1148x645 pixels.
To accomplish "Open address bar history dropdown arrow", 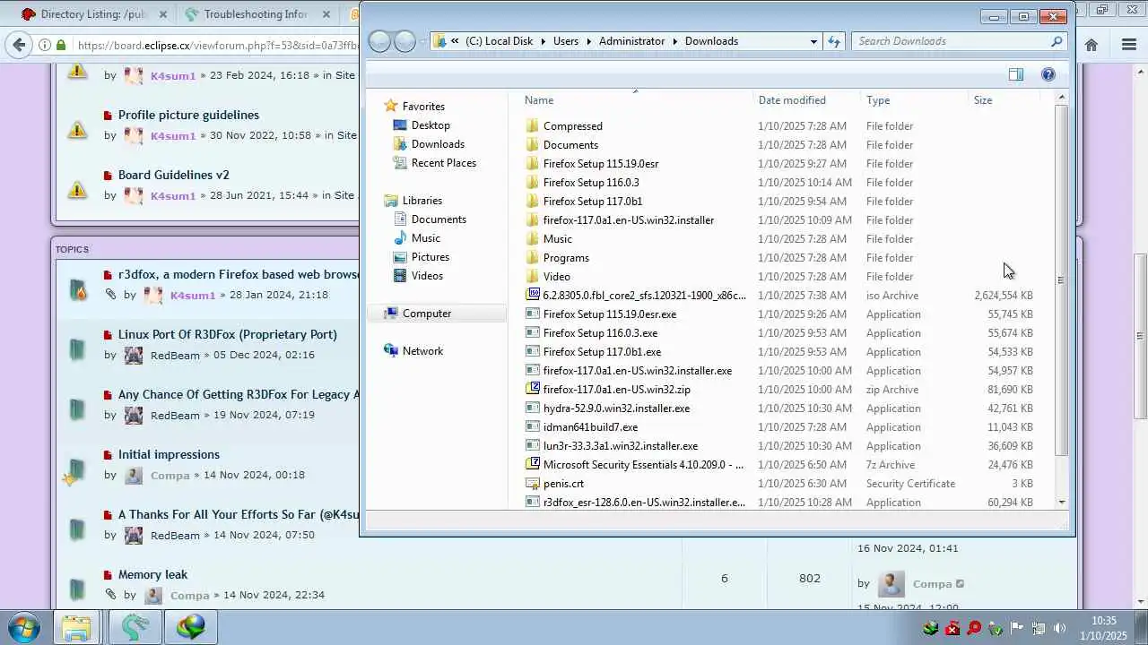I will click(813, 41).
